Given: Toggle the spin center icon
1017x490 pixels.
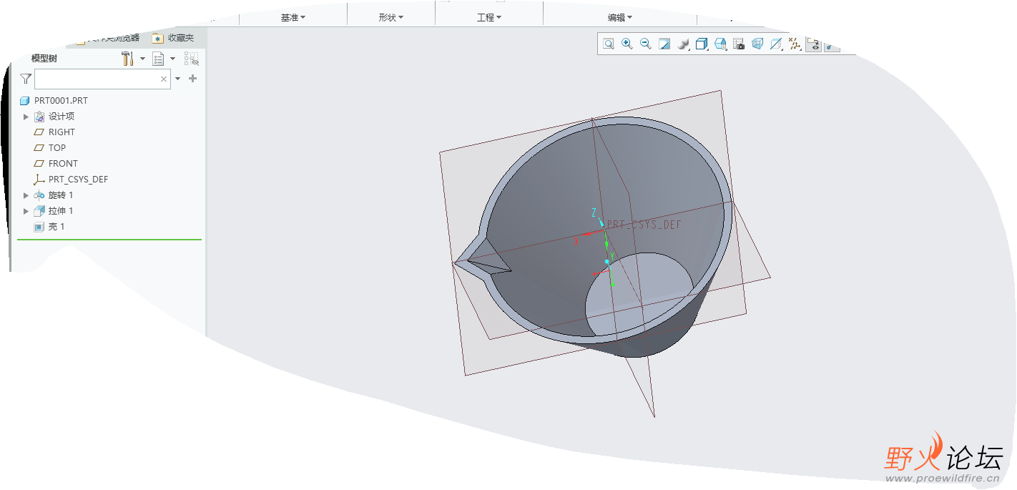Looking at the screenshot, I should tap(830, 46).
